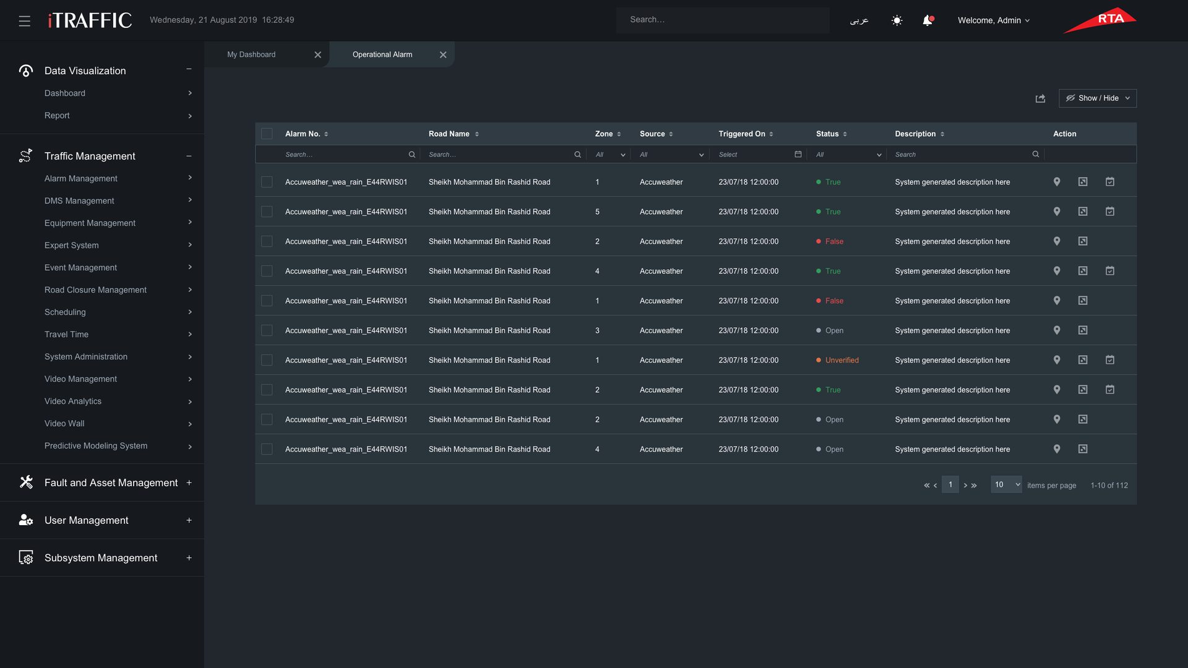Click the top global Search field
1188x668 pixels.
tap(723, 20)
